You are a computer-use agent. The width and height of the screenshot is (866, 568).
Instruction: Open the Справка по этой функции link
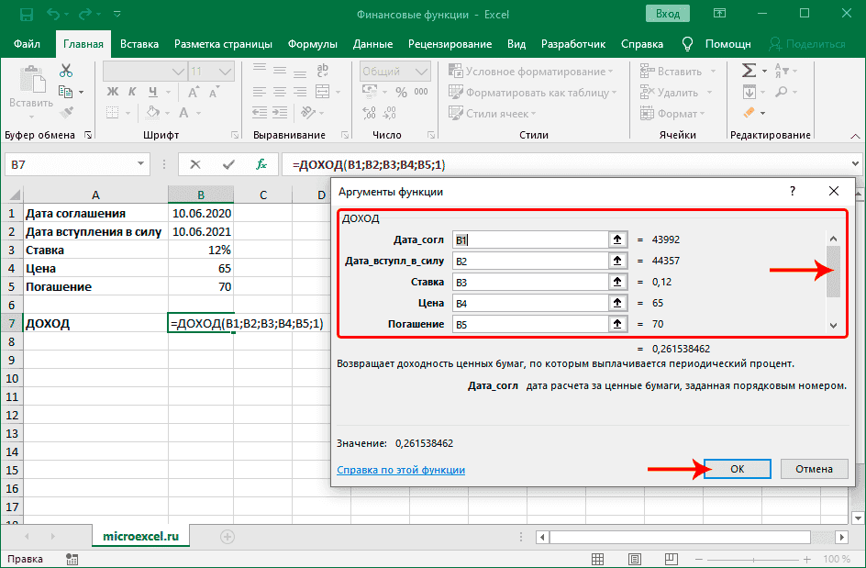tap(400, 470)
